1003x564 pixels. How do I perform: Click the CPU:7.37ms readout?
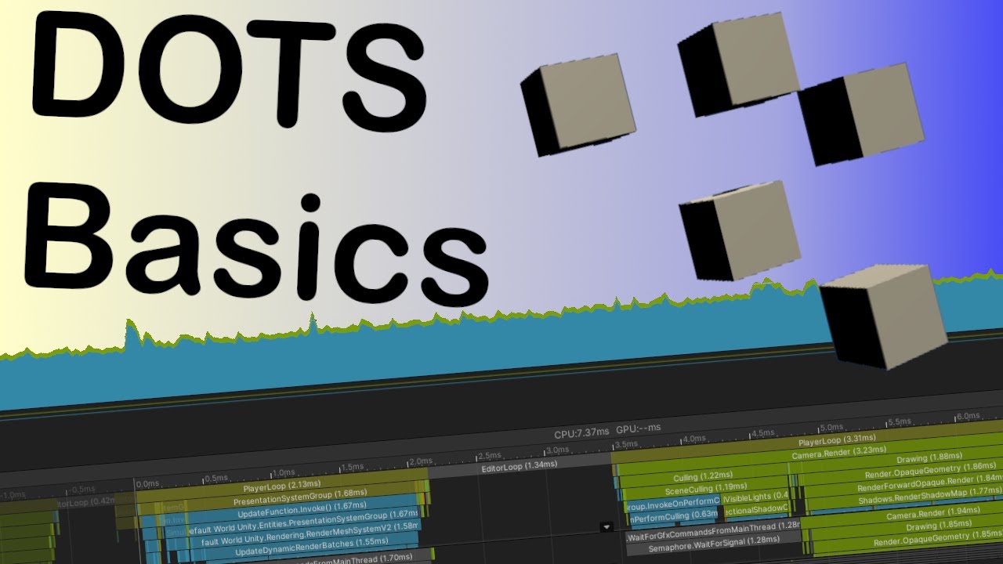coord(581,432)
